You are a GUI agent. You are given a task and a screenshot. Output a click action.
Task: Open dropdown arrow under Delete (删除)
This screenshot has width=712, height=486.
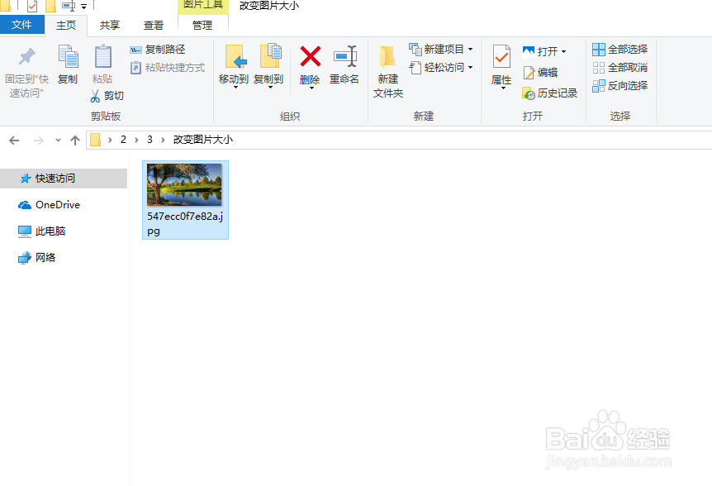(x=311, y=88)
